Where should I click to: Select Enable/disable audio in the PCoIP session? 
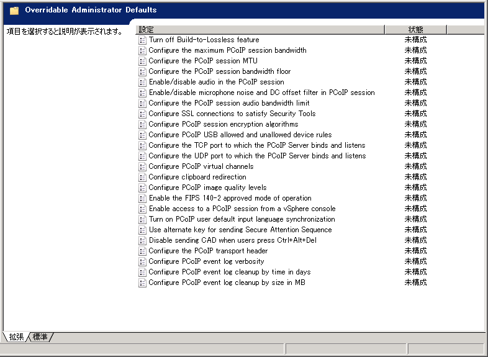coord(217,82)
